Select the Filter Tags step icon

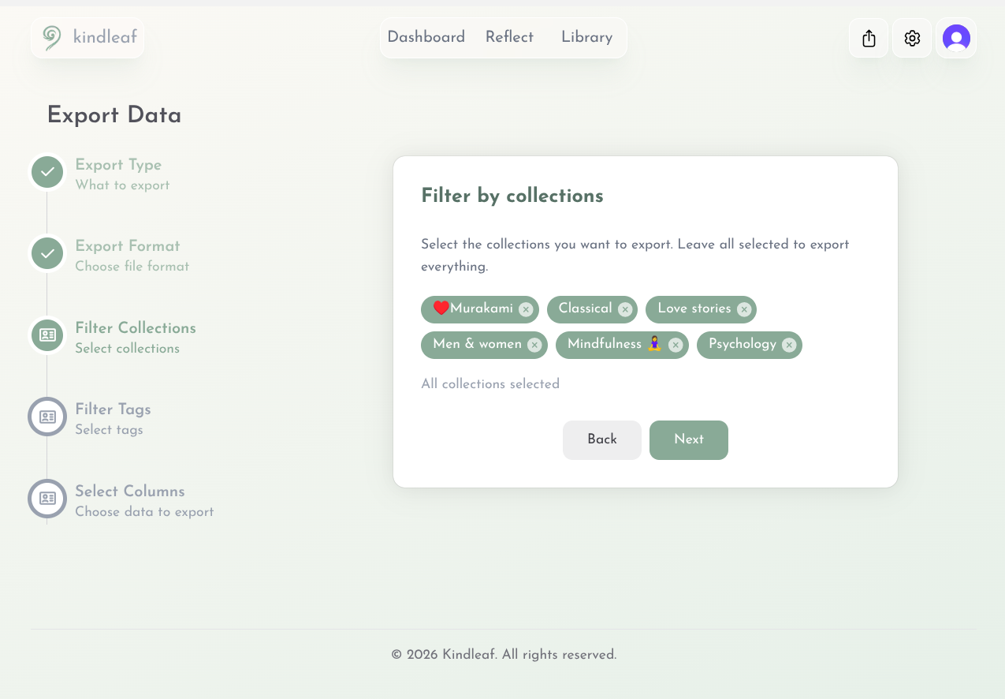coord(47,417)
